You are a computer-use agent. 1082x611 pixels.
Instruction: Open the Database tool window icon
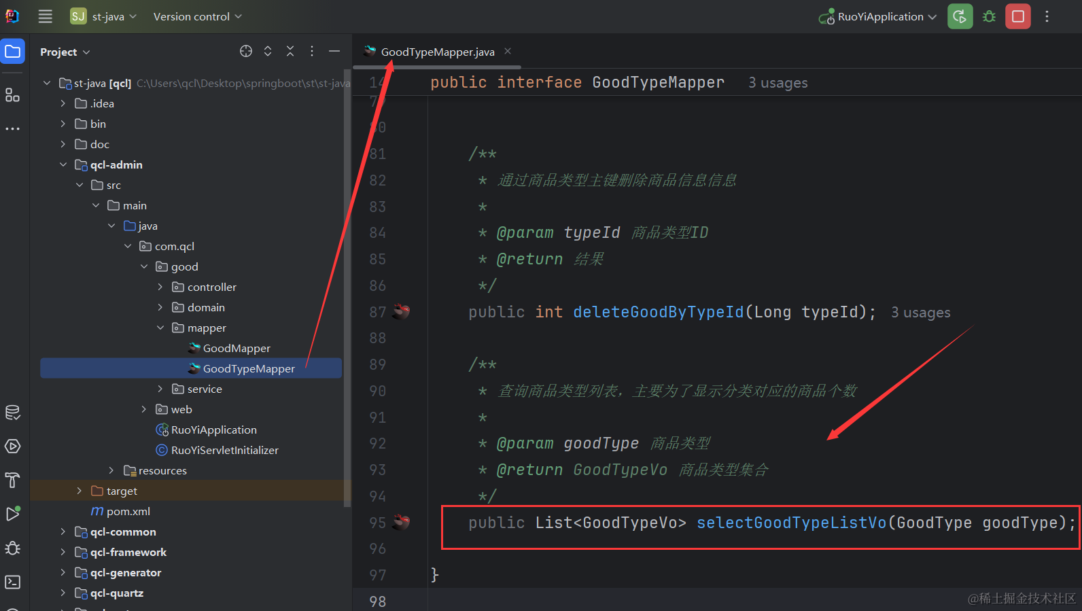click(x=12, y=413)
